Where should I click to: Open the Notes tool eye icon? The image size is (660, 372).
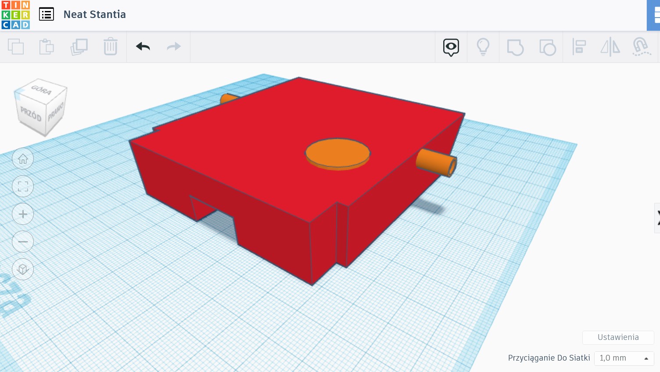(451, 47)
